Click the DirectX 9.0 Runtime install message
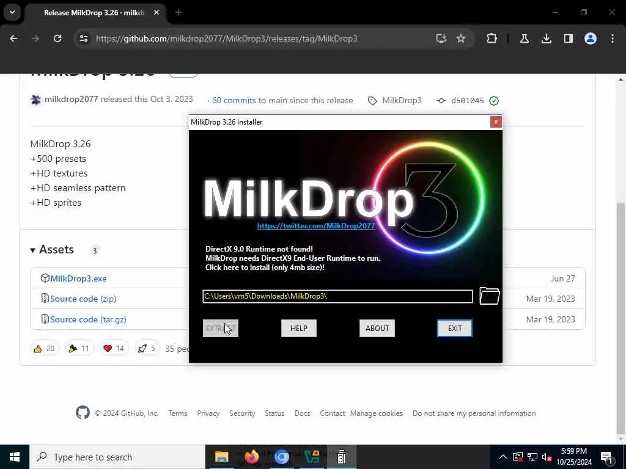This screenshot has width=626, height=469. 293,258
